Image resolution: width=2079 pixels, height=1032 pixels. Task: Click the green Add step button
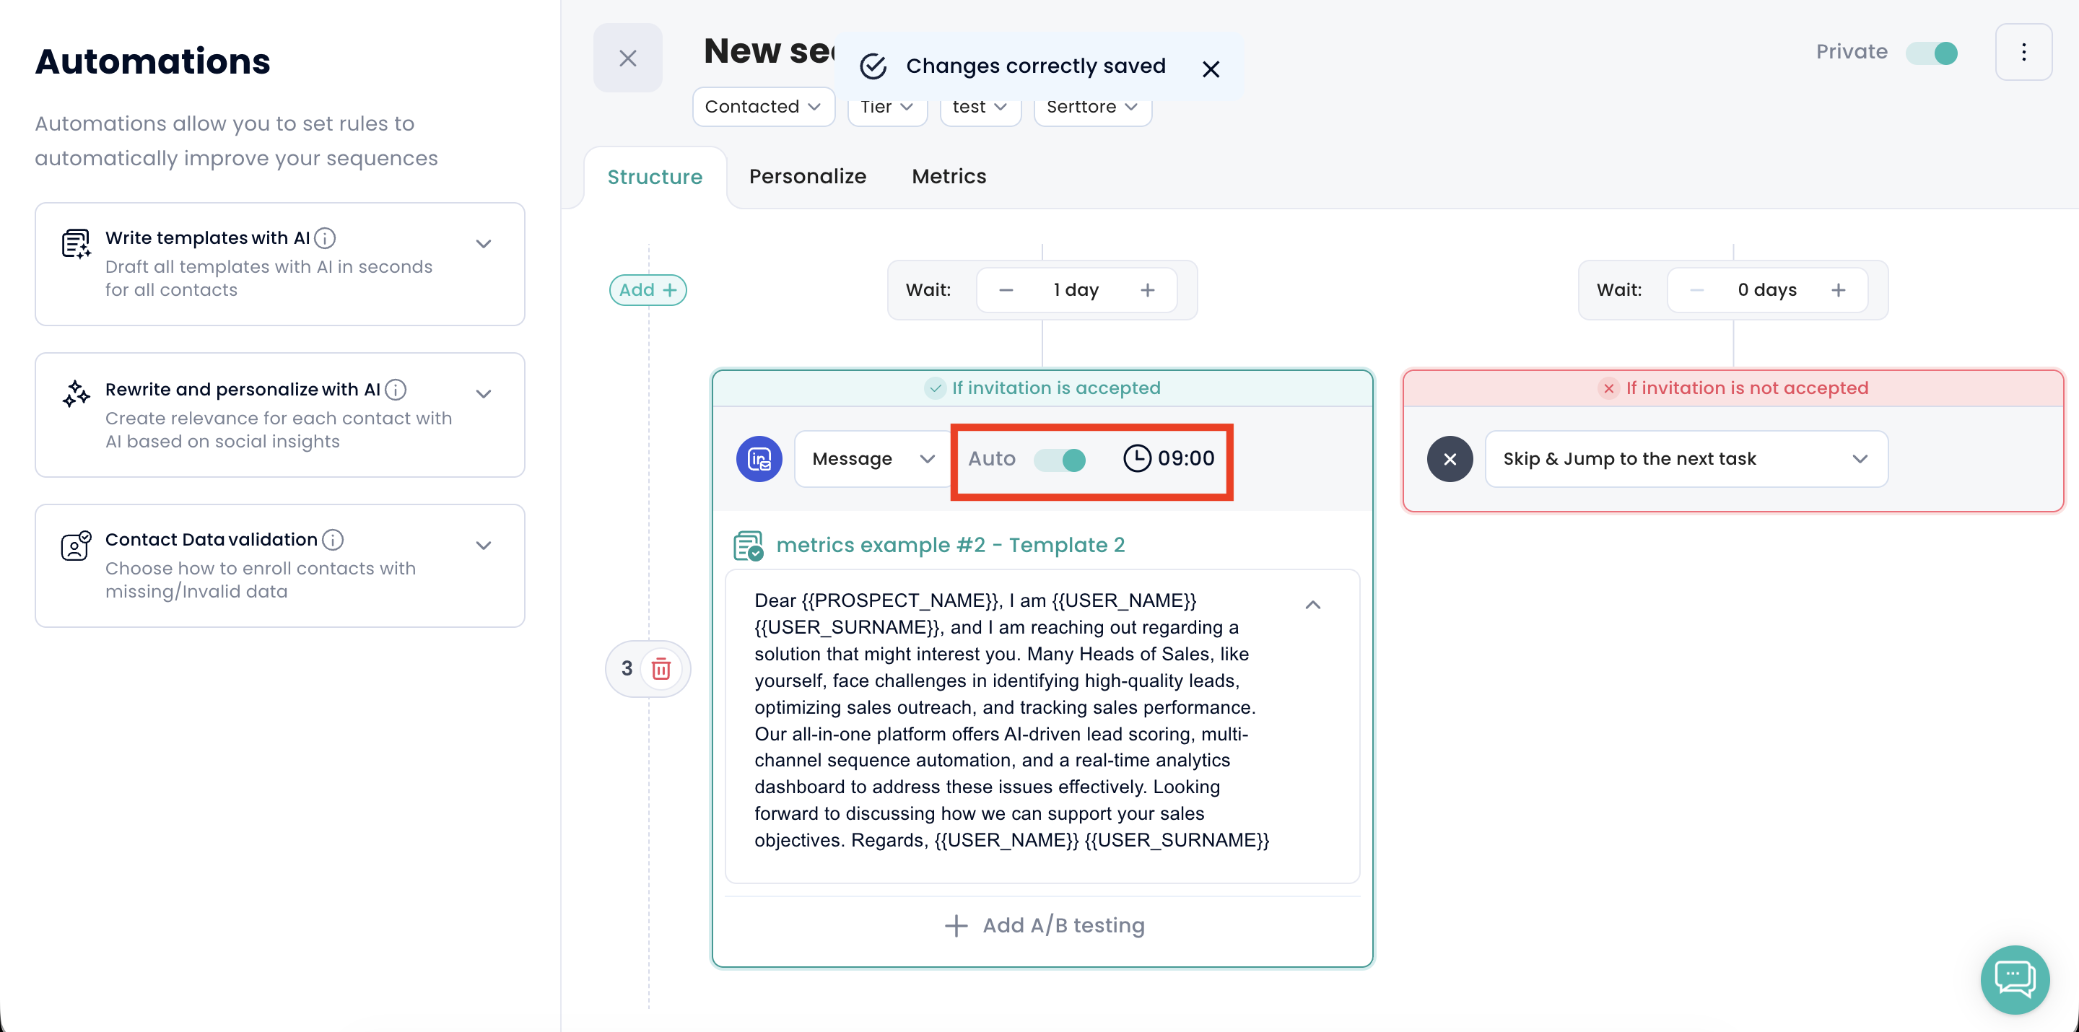pos(648,289)
